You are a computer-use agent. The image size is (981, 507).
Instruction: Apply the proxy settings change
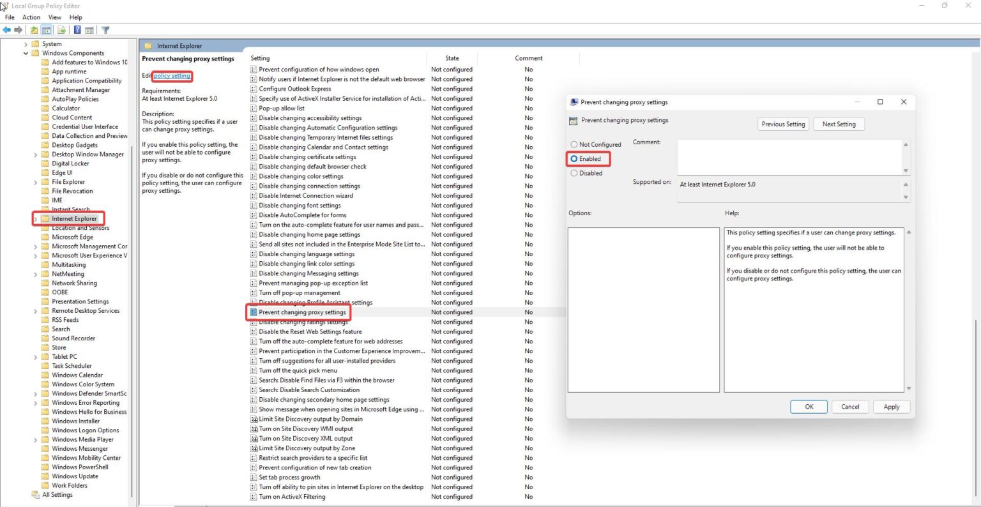(x=892, y=407)
